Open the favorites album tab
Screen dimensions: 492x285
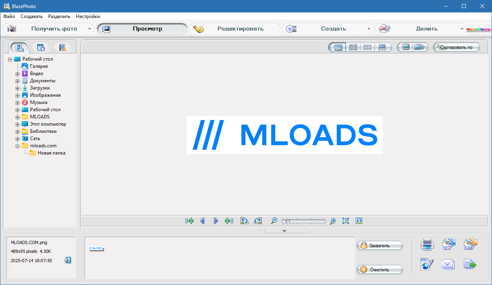[62, 47]
